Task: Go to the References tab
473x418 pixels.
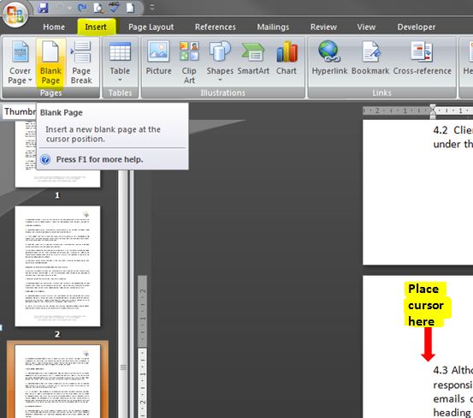Action: 216,27
